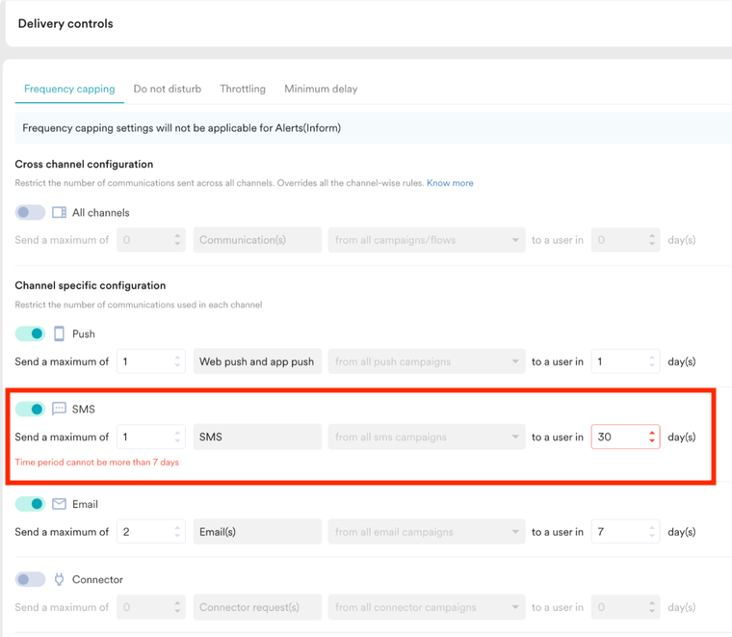Switch to the Do not disturb tab

point(167,89)
